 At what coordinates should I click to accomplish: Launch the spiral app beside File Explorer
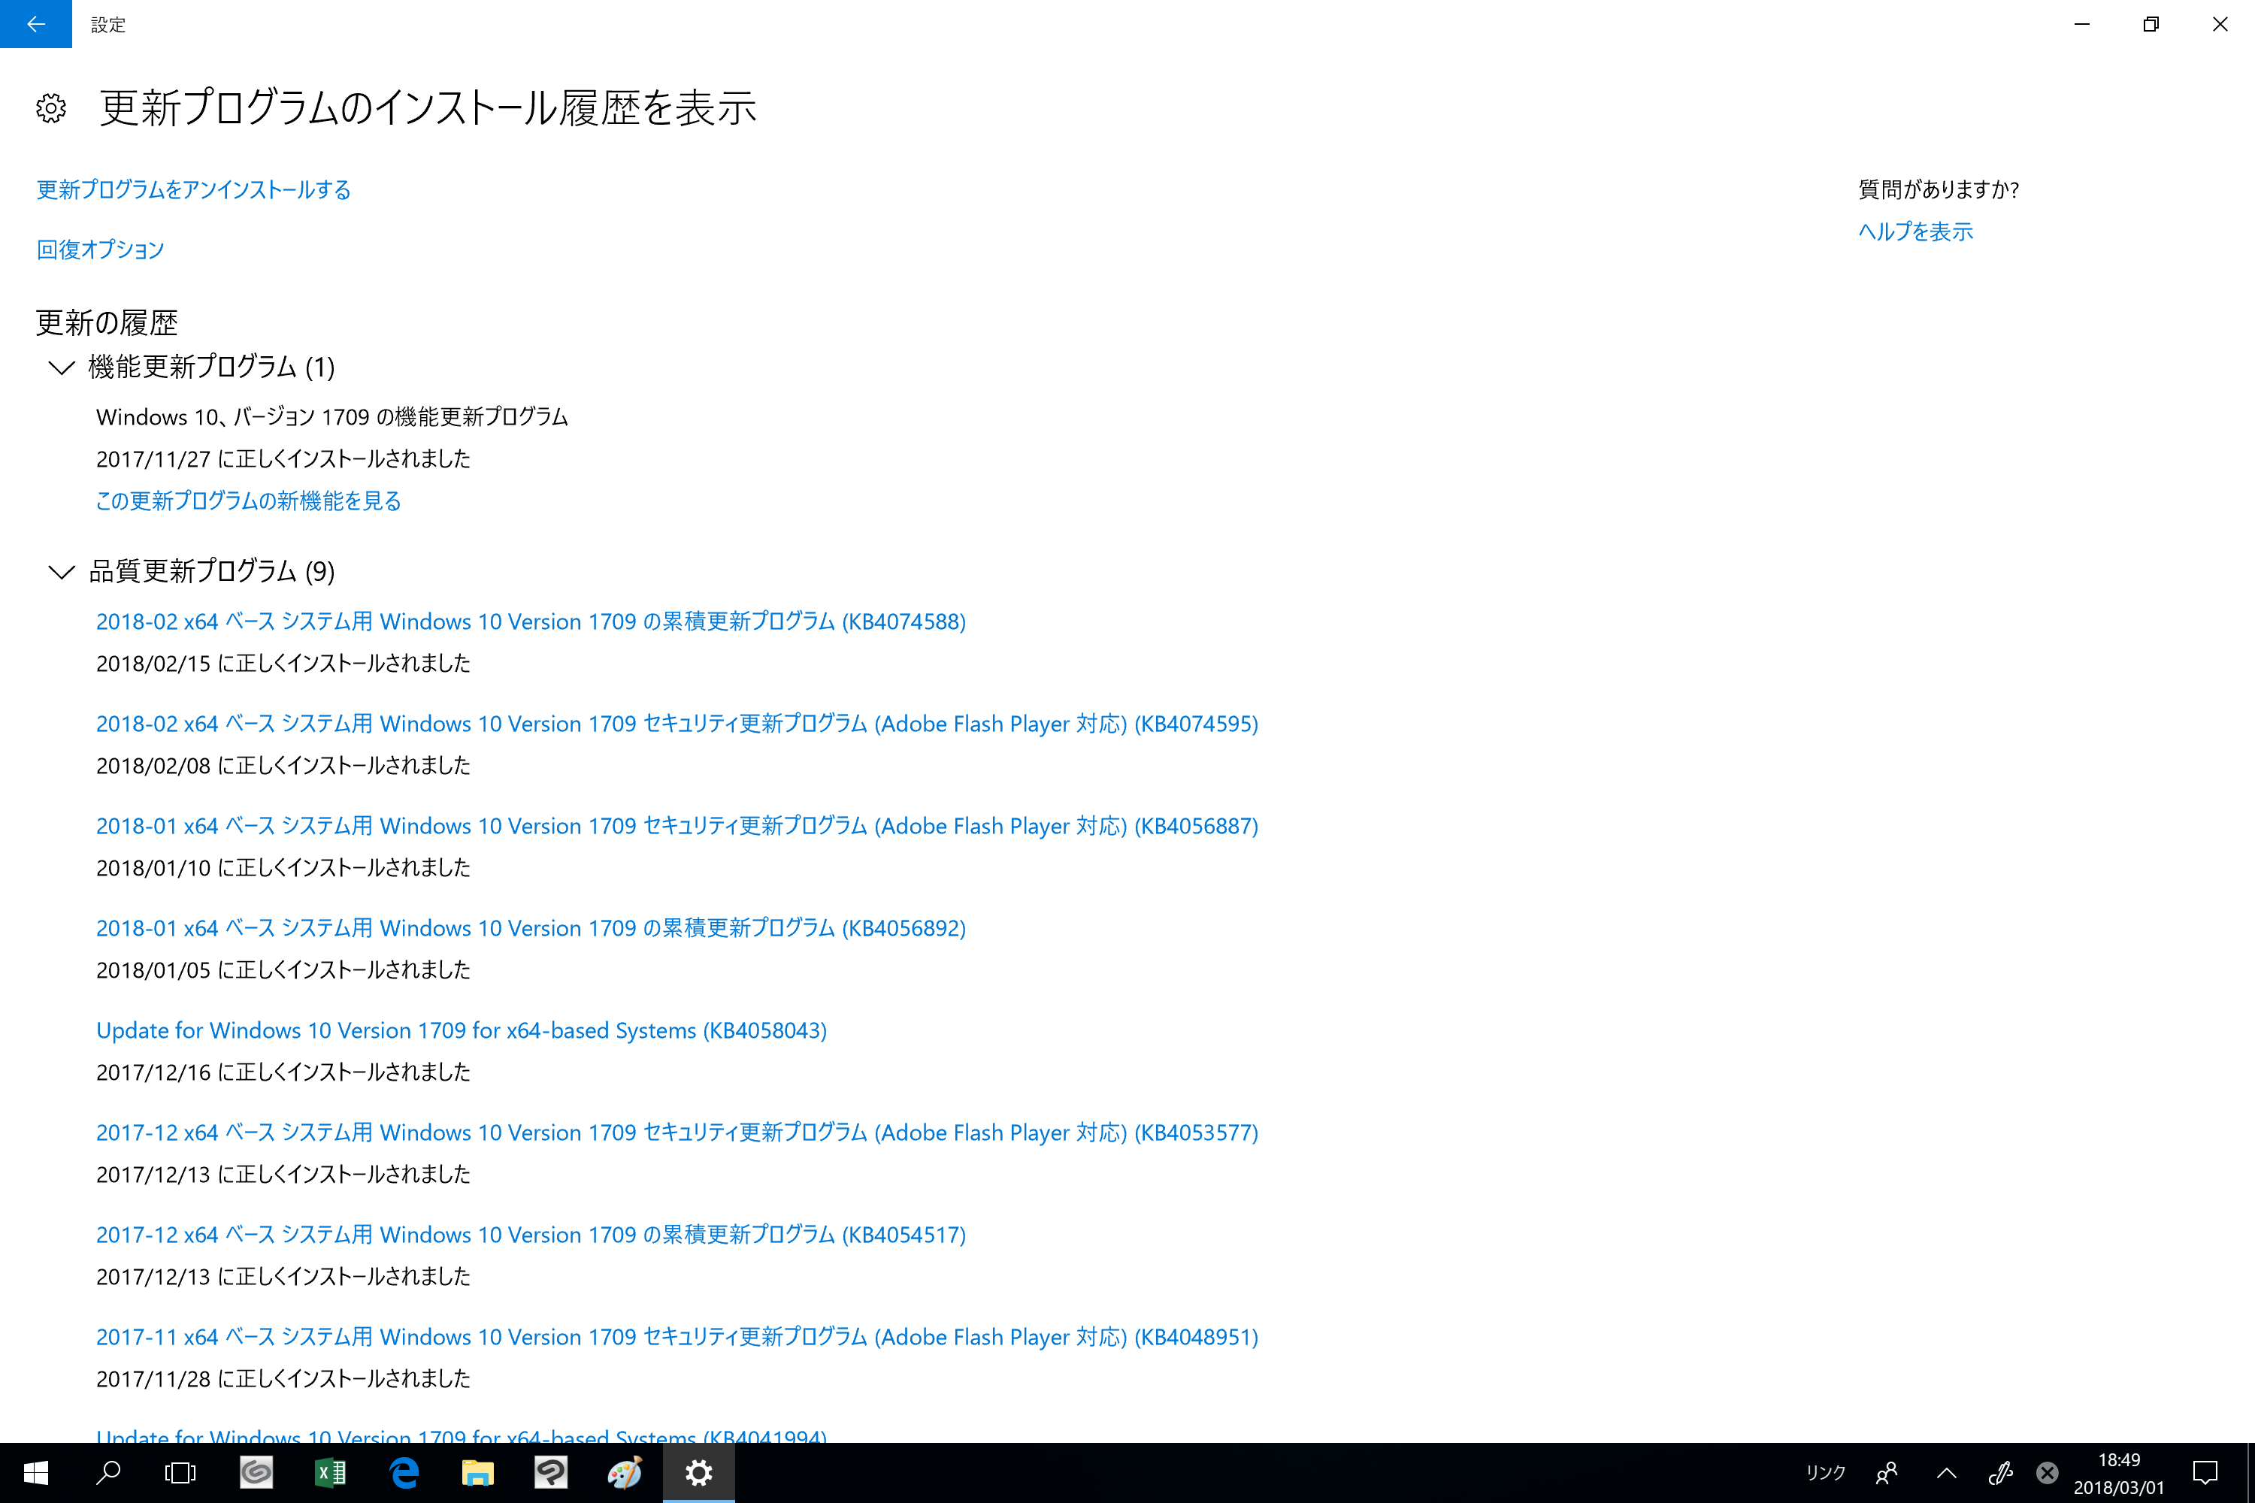point(551,1472)
